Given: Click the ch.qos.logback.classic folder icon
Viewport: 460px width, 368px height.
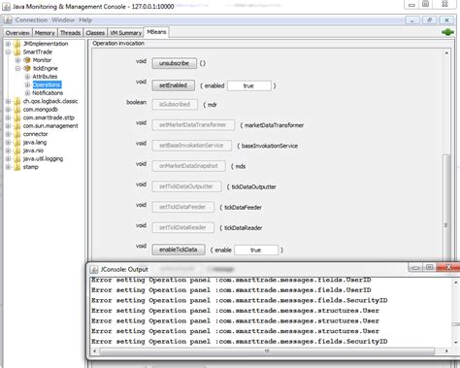Looking at the screenshot, I should coord(17,101).
